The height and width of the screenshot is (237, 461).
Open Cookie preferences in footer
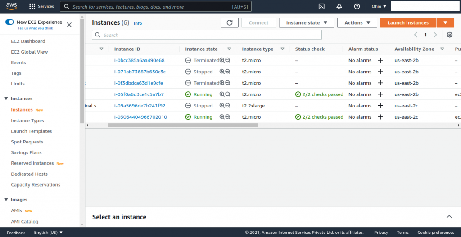(436, 233)
